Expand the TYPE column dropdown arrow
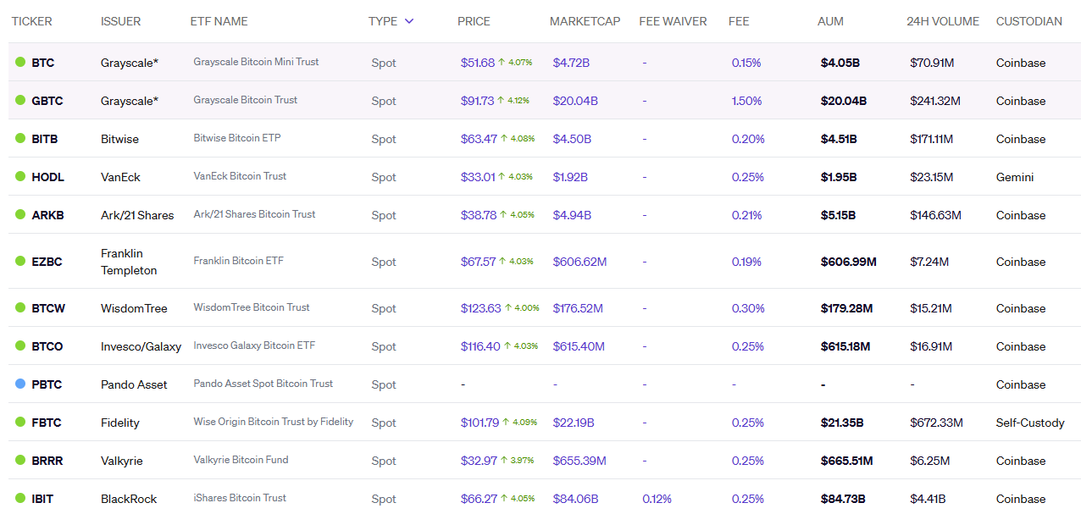Screen dimensions: 1081x514 (409, 21)
